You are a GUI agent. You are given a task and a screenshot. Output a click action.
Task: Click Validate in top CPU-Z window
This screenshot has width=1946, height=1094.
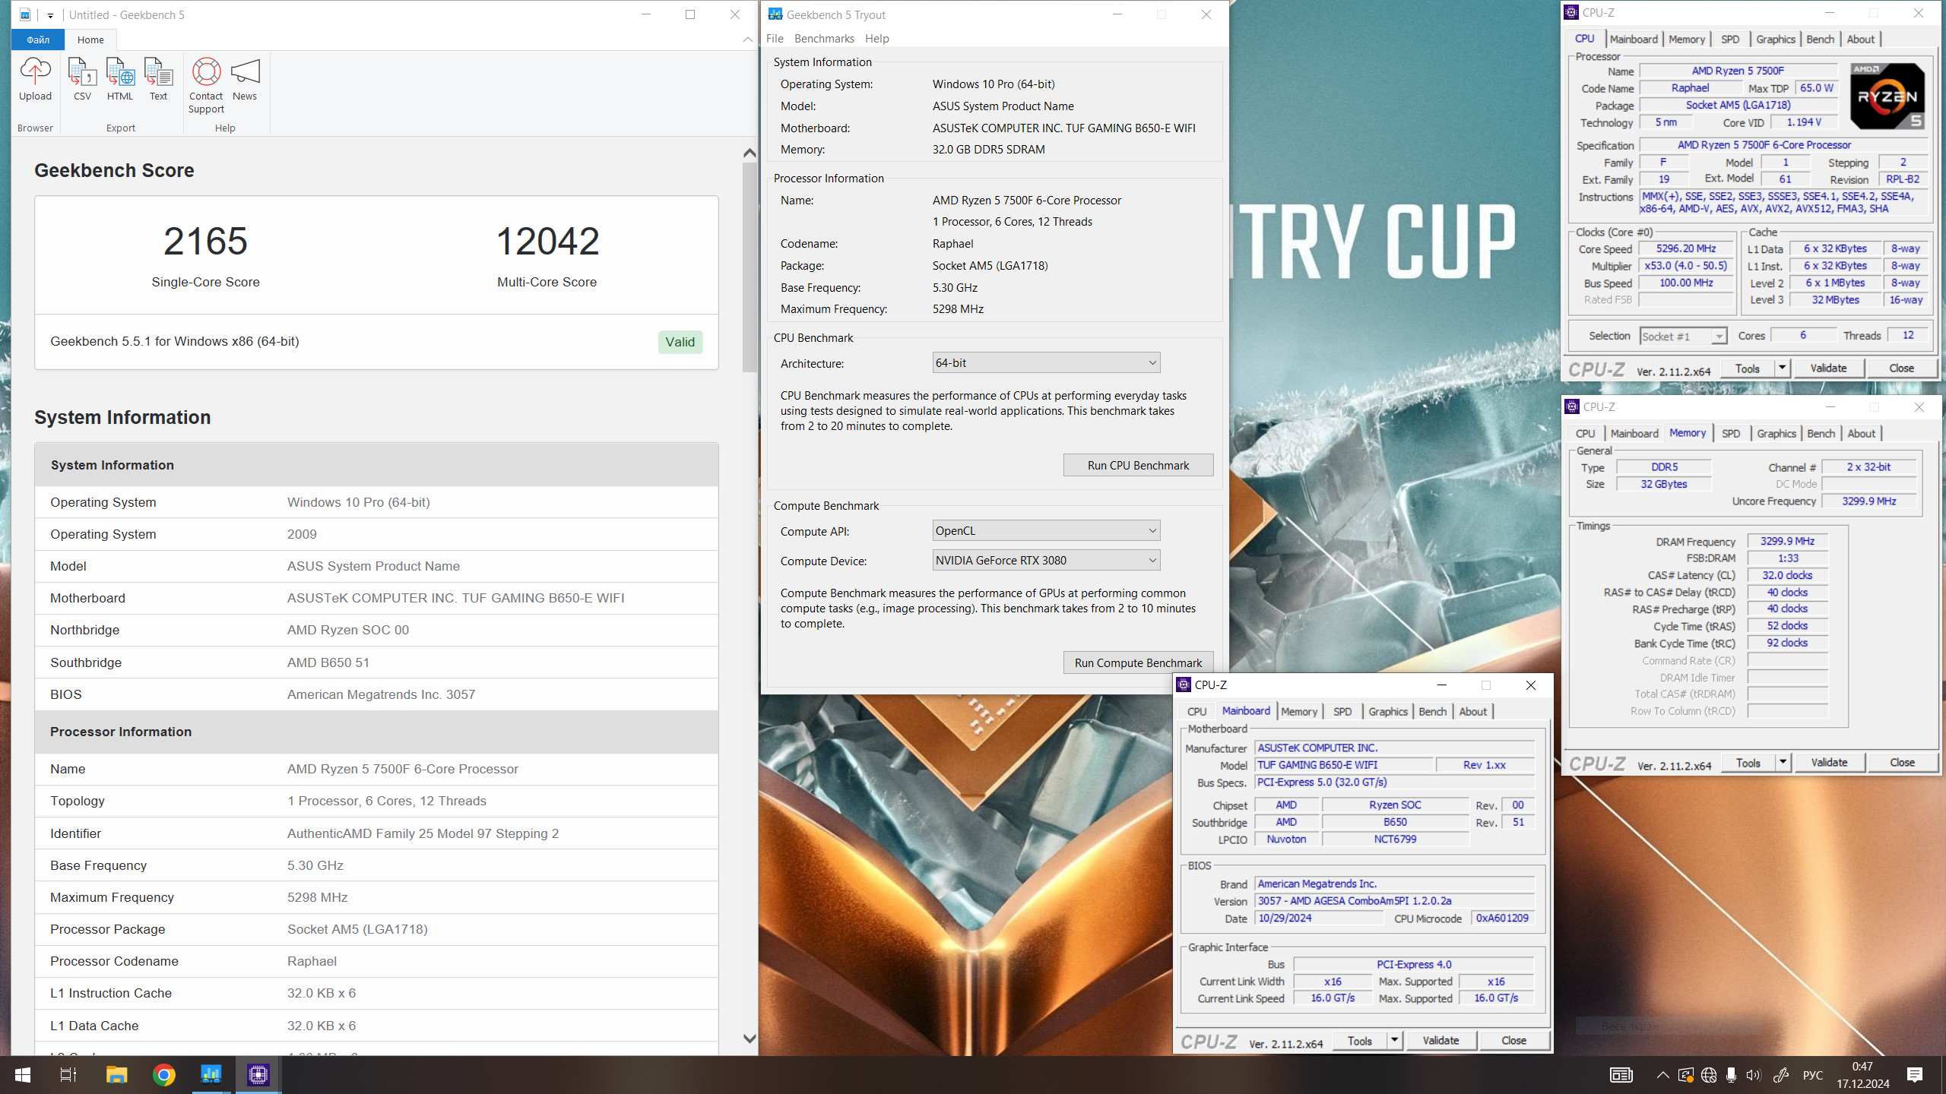tap(1828, 368)
